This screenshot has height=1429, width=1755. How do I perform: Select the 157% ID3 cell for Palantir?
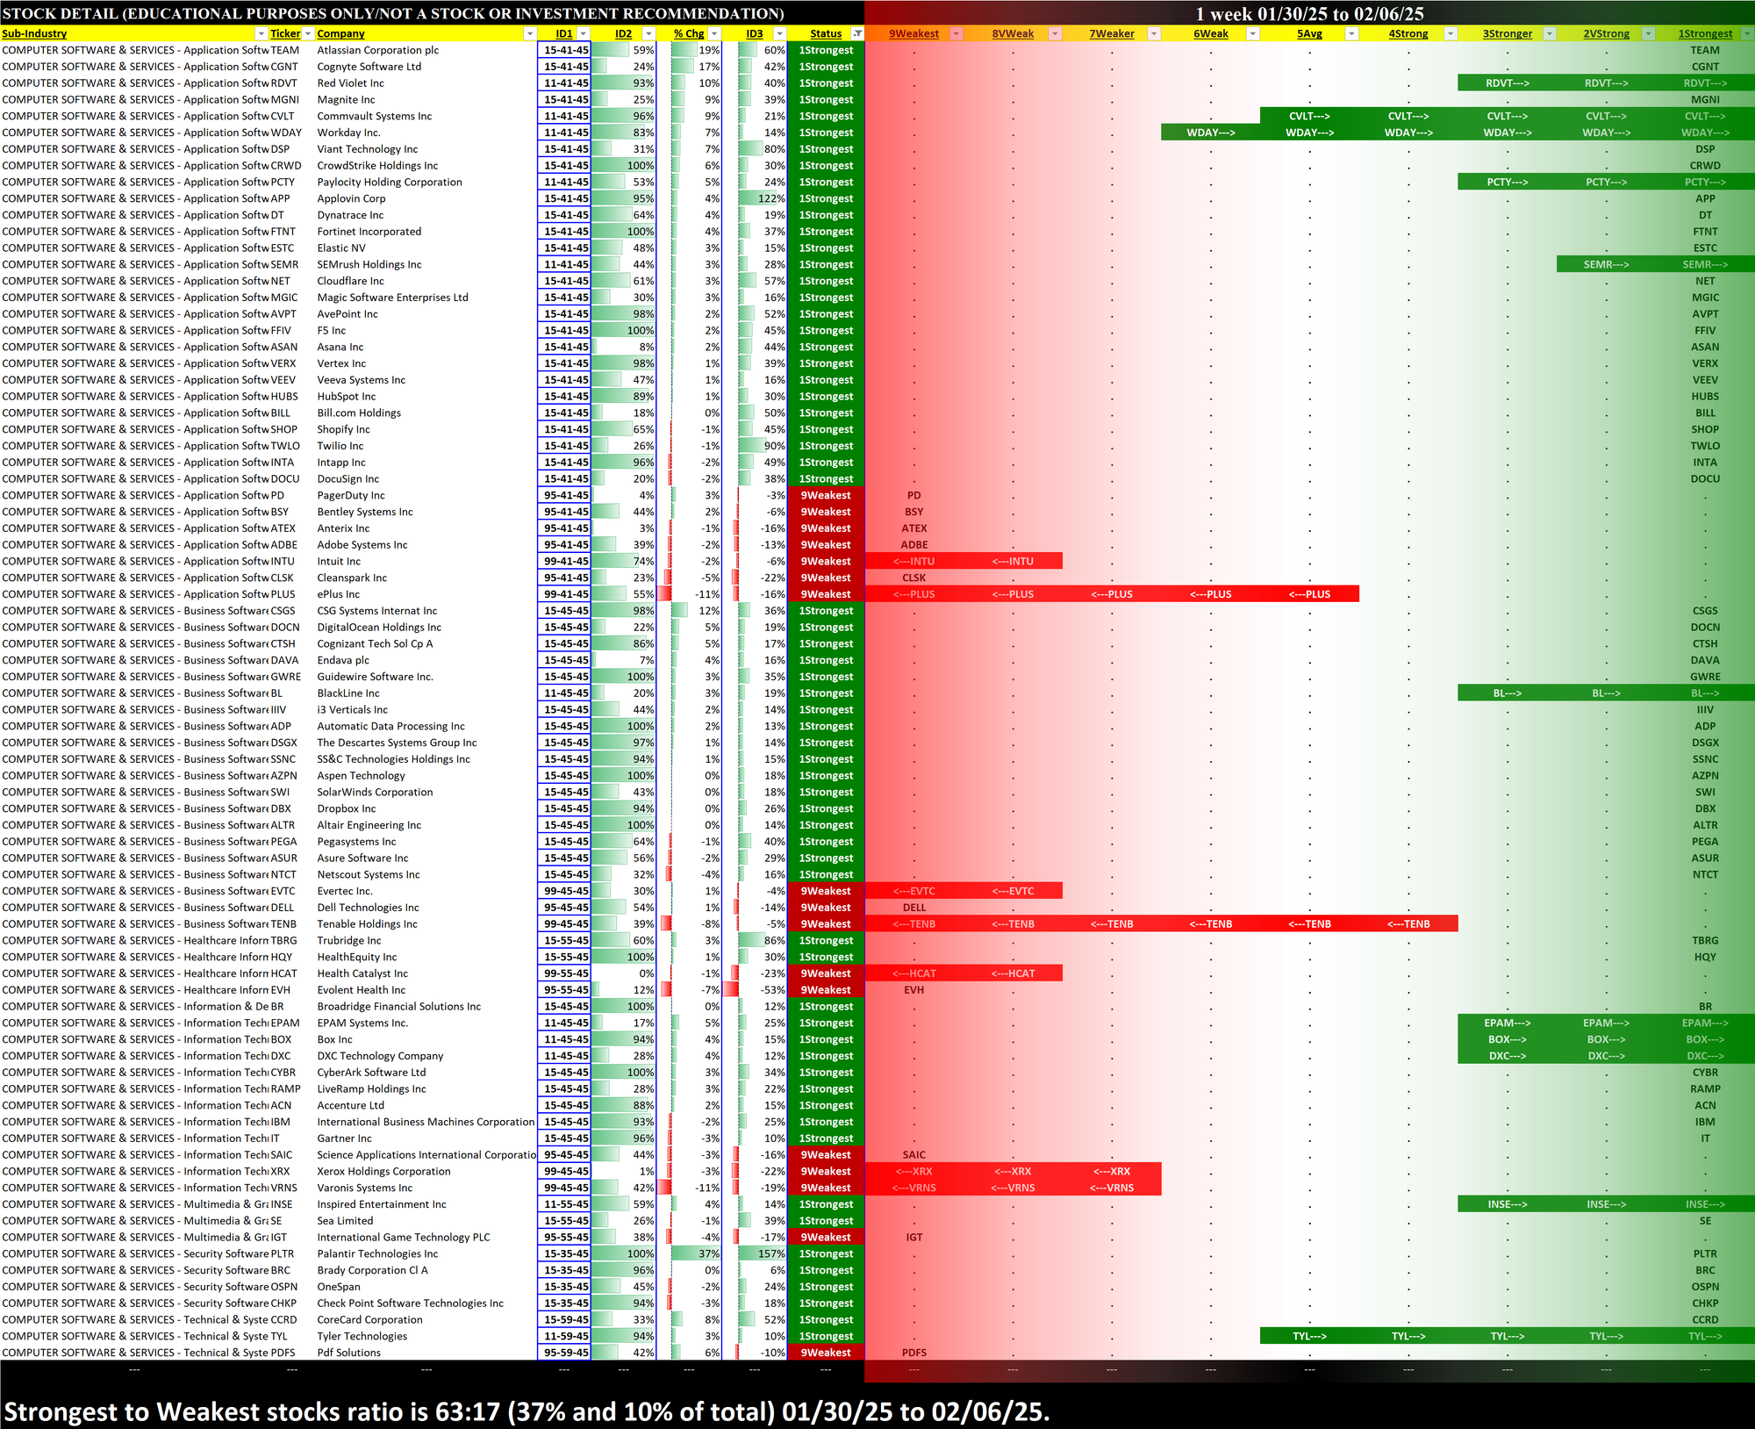point(761,1253)
